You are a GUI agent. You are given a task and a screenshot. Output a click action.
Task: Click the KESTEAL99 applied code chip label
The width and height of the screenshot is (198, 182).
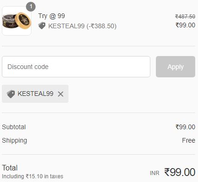click(x=36, y=94)
